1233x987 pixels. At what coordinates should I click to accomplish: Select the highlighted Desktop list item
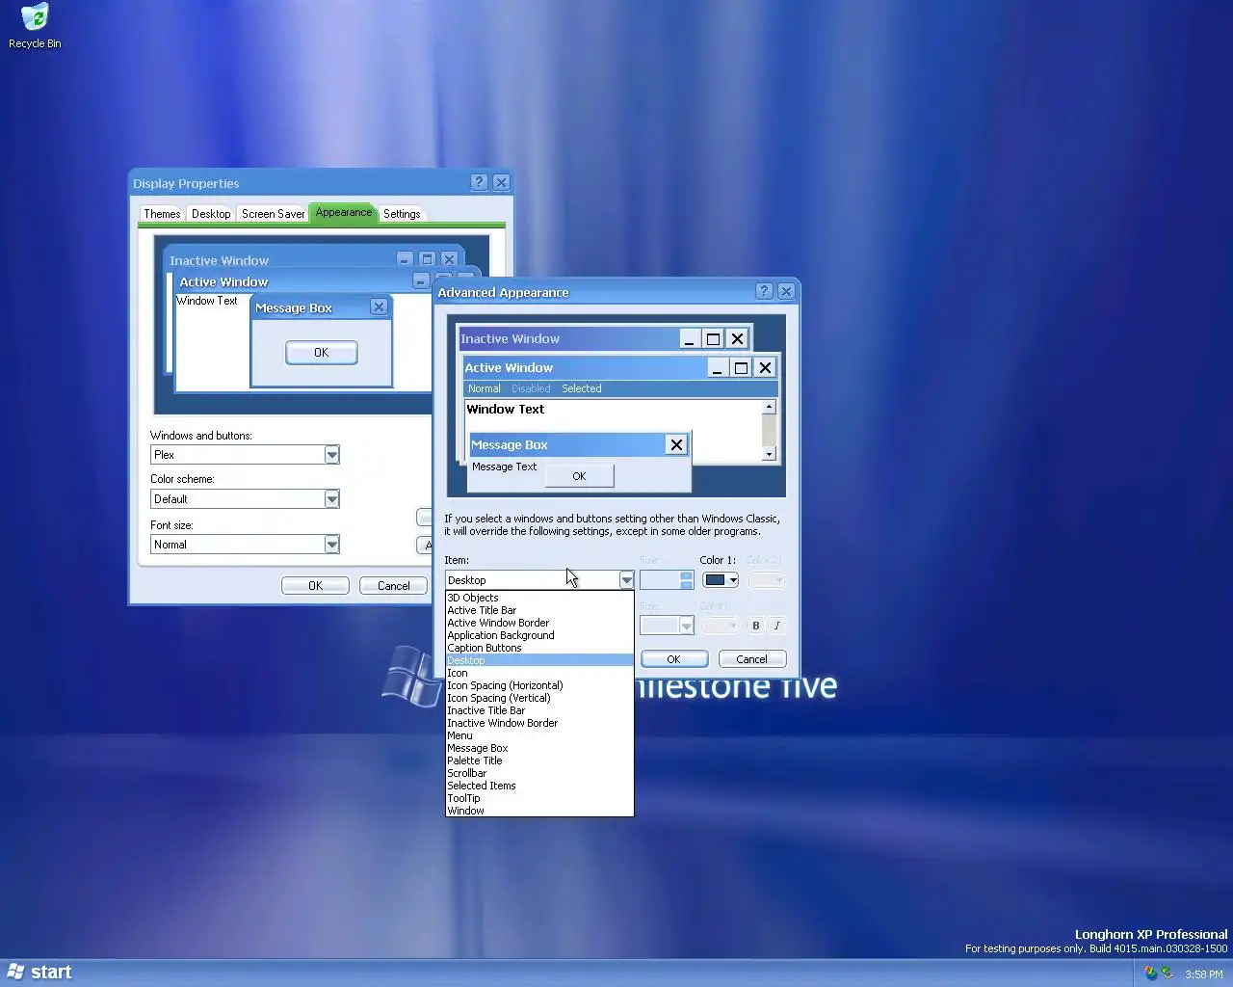pos(539,660)
